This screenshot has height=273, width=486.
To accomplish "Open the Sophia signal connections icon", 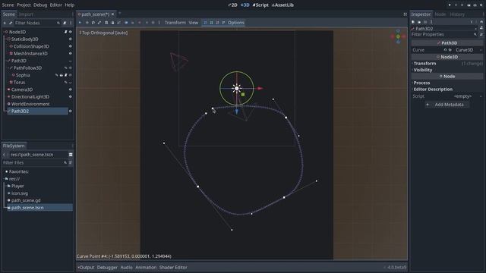I will click(56, 75).
